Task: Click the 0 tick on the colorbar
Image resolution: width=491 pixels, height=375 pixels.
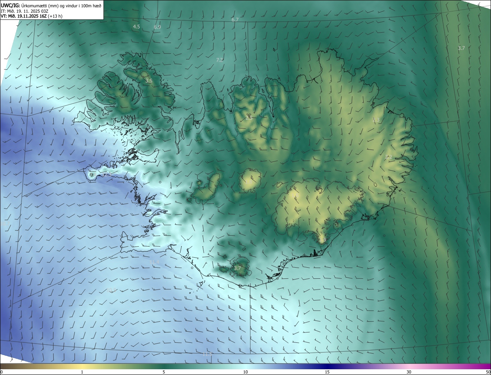Action: tap(1, 372)
